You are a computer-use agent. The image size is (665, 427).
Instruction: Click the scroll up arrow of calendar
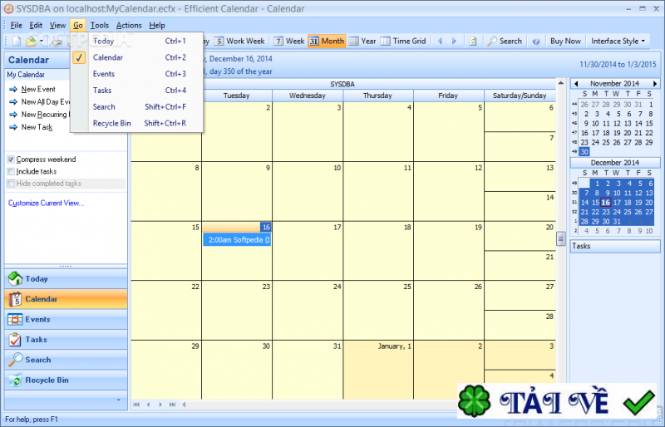tap(560, 83)
